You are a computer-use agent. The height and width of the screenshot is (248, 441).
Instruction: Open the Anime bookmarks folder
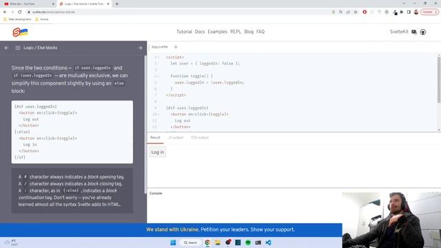(x=41, y=19)
